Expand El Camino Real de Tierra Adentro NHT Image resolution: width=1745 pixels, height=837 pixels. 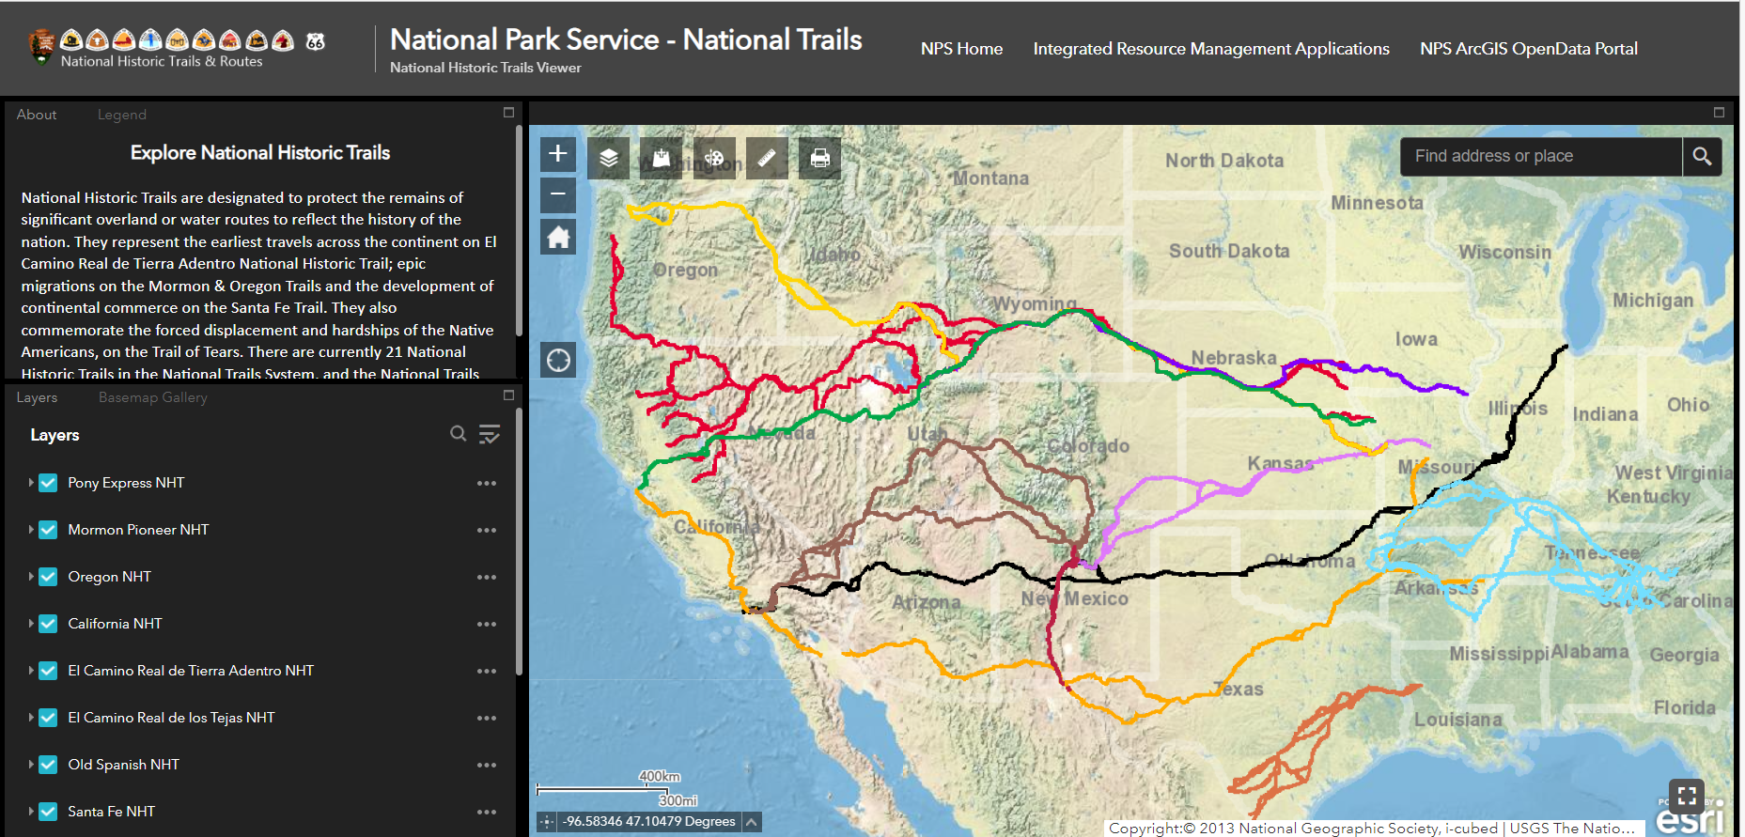[x=31, y=671]
